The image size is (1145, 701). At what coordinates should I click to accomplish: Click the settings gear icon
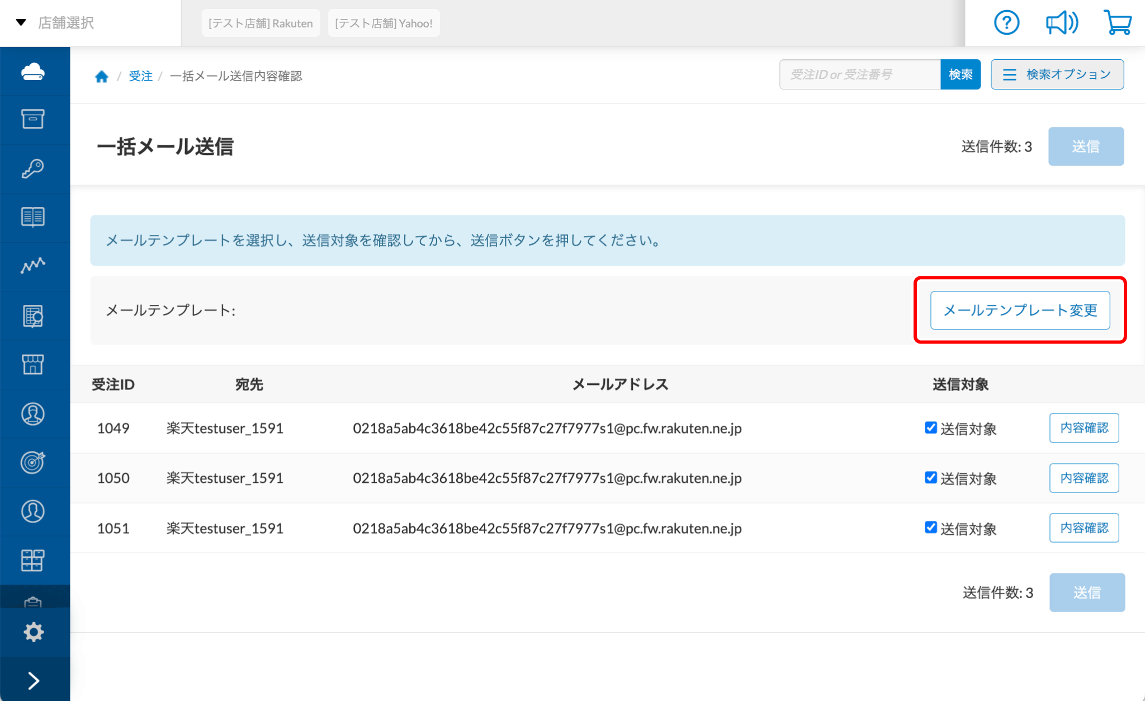pos(34,632)
